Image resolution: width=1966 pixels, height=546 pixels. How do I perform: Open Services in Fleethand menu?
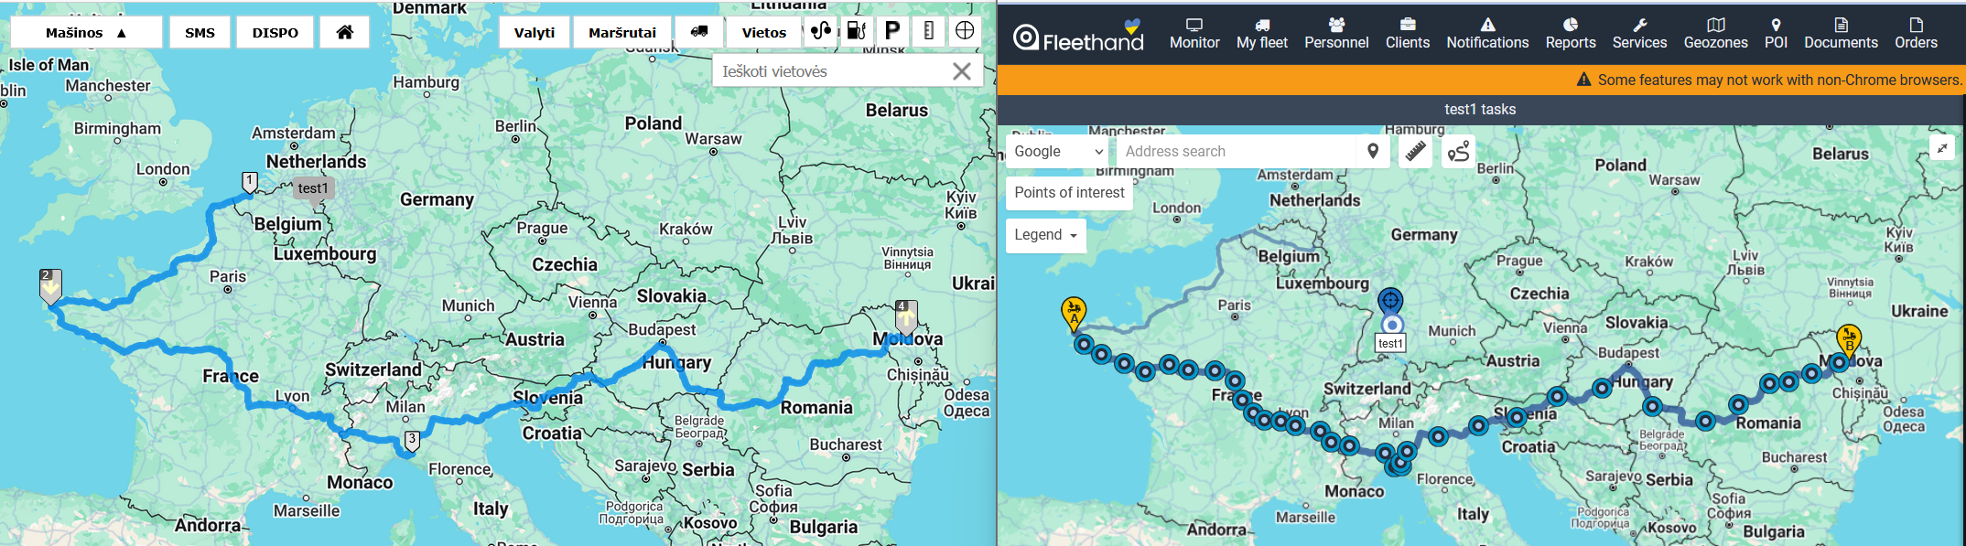[x=1639, y=34]
